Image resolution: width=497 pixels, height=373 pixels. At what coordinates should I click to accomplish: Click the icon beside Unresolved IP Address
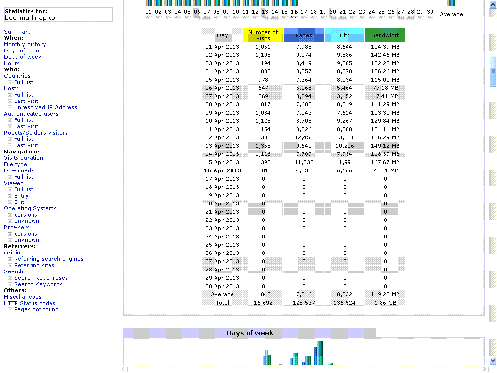pyautogui.click(x=10, y=107)
